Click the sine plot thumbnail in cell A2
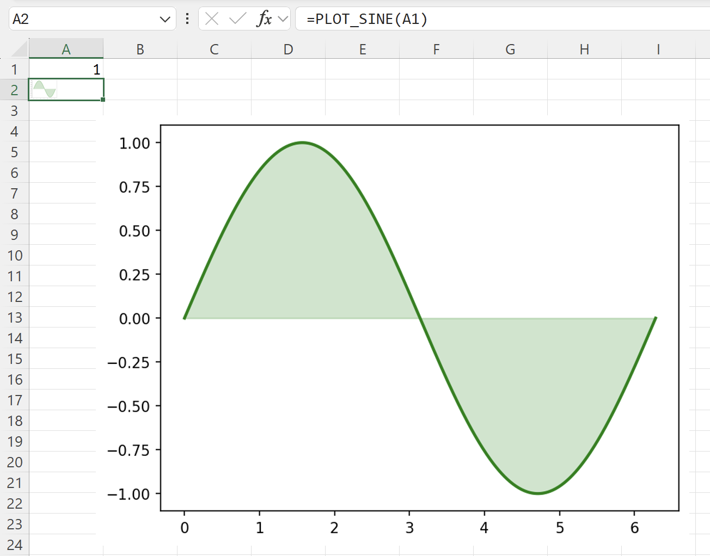Viewport: 710px width, 556px height. 44,89
